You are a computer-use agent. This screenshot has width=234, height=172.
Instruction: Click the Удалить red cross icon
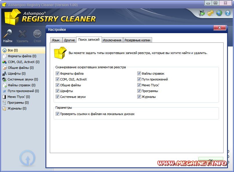tap(22, 33)
